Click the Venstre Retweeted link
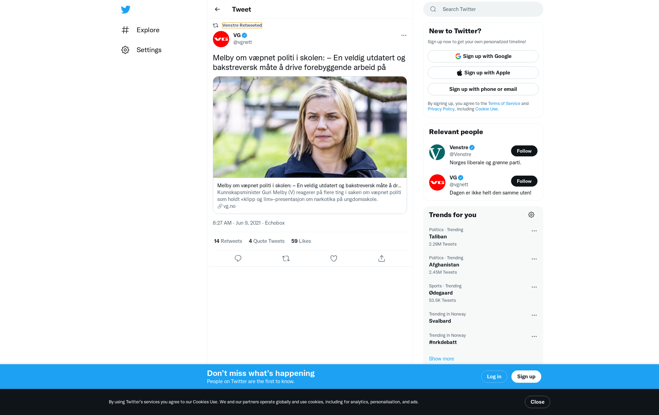This screenshot has height=415, width=659. click(242, 25)
